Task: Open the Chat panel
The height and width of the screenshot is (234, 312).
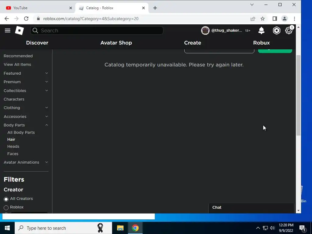Action: (251, 208)
